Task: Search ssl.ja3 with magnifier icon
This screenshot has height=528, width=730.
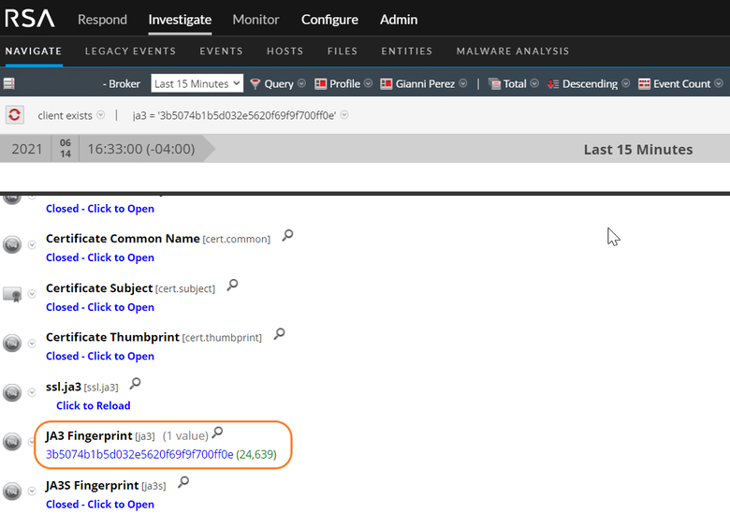Action: pos(135,384)
